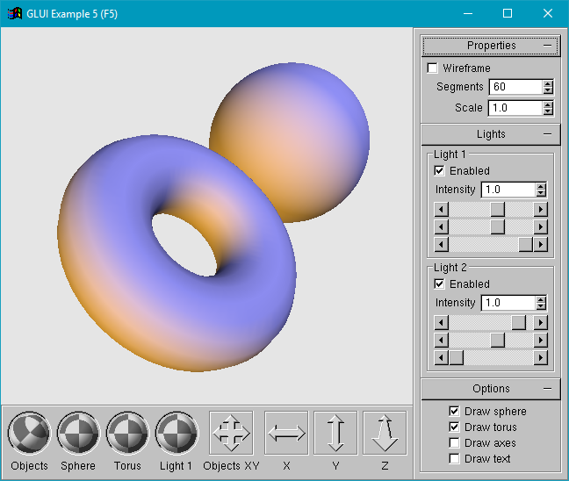Minimize the GLUI Example 5 window
The height and width of the screenshot is (481, 569).
(x=468, y=14)
